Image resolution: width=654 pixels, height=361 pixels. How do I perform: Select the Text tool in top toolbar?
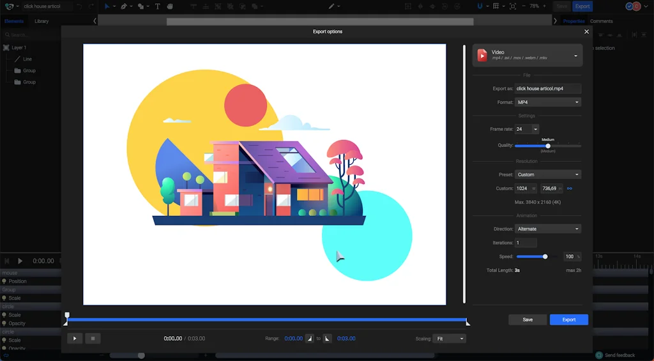coord(158,6)
